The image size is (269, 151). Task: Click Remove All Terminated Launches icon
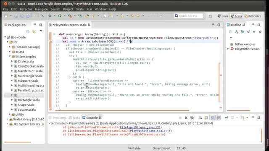tap(192, 117)
